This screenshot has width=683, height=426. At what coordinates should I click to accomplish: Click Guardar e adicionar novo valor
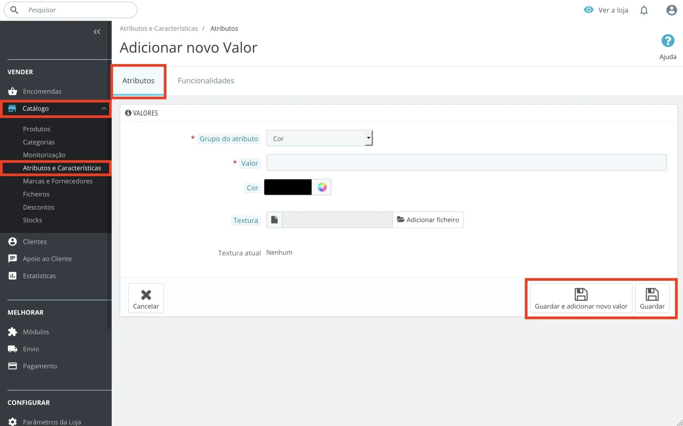pyautogui.click(x=581, y=298)
